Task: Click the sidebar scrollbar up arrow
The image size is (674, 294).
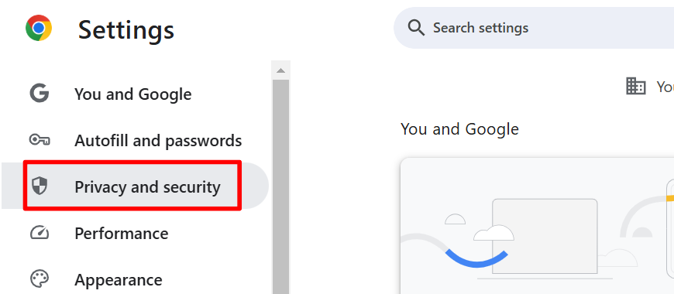Action: (x=281, y=70)
